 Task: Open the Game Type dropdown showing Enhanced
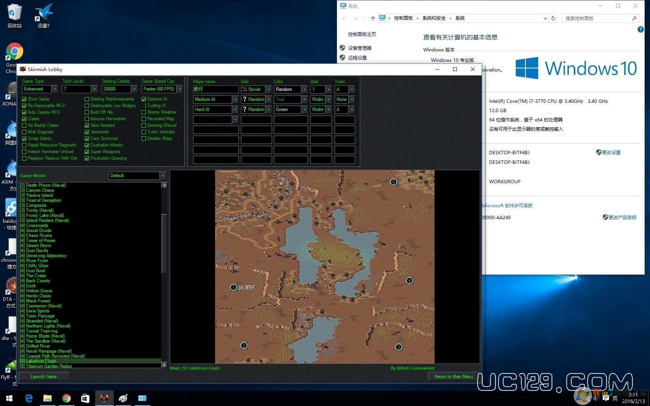[55, 89]
